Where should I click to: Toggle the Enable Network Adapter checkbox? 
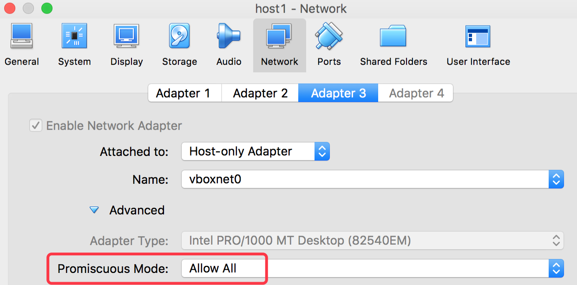pos(36,125)
